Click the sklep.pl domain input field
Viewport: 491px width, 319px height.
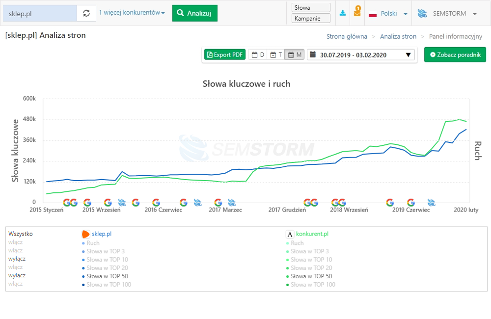(x=40, y=13)
